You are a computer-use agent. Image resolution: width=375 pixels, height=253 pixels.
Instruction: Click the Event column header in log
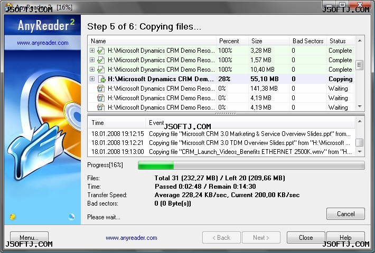[x=250, y=123]
